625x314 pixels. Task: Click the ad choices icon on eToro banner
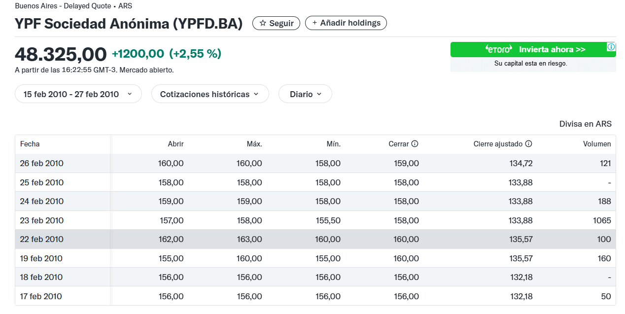pos(611,47)
